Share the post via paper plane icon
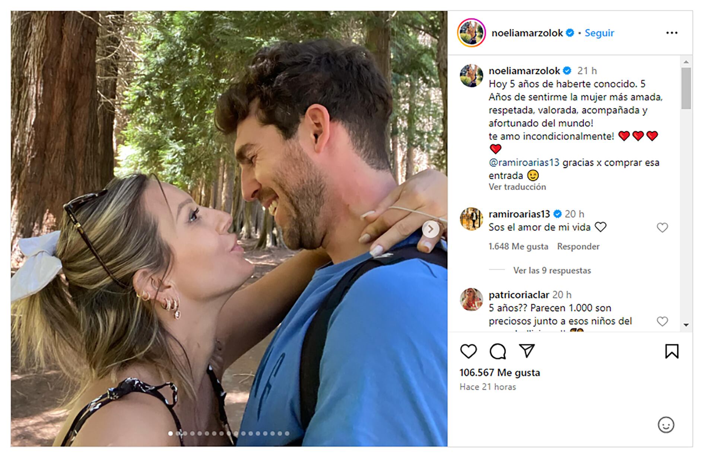 click(x=527, y=350)
